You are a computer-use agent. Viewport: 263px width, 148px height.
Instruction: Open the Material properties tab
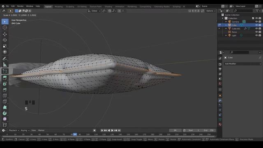tap(220, 124)
